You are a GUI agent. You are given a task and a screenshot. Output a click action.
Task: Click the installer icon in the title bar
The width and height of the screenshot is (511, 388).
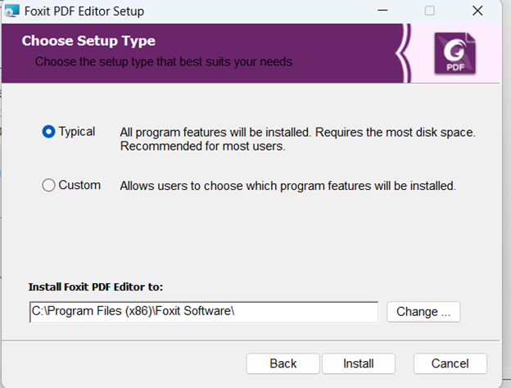pyautogui.click(x=12, y=11)
